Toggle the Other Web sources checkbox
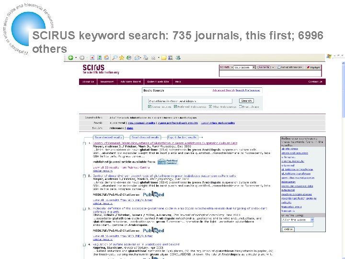This screenshot has height=259, width=345. 210,106
